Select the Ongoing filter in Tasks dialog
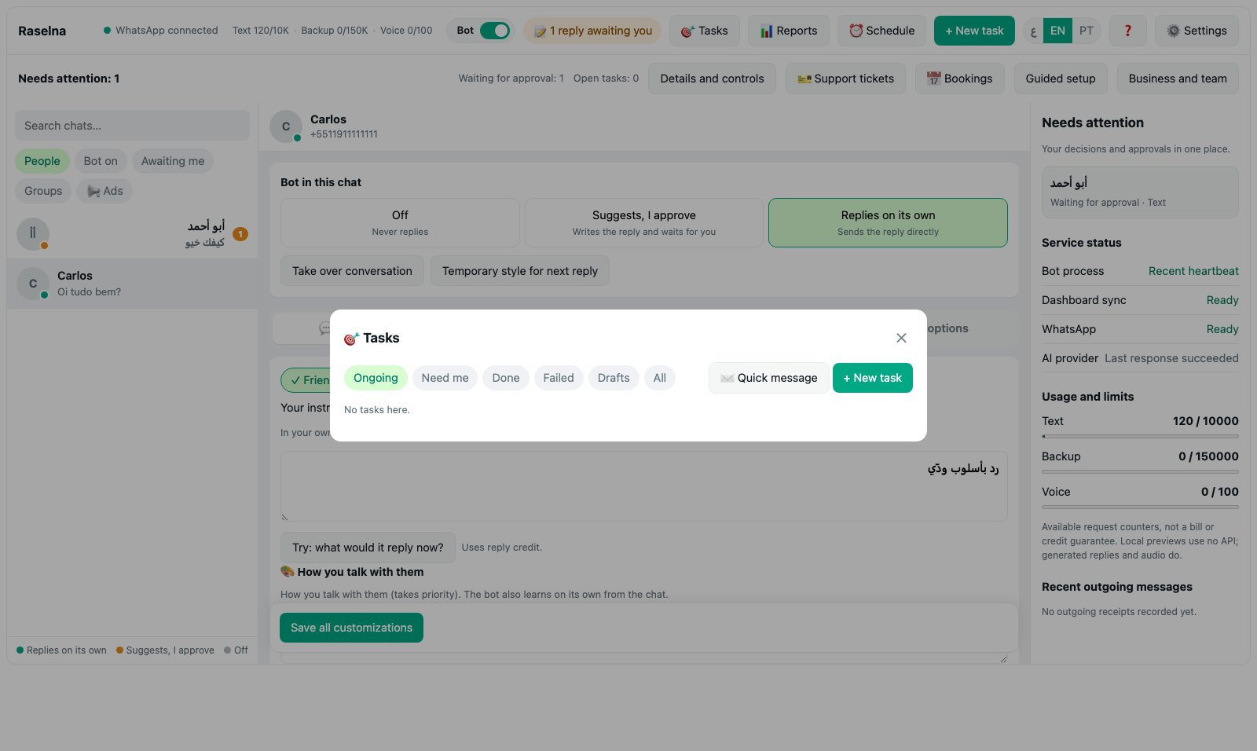Viewport: 1257px width, 751px height. [376, 378]
